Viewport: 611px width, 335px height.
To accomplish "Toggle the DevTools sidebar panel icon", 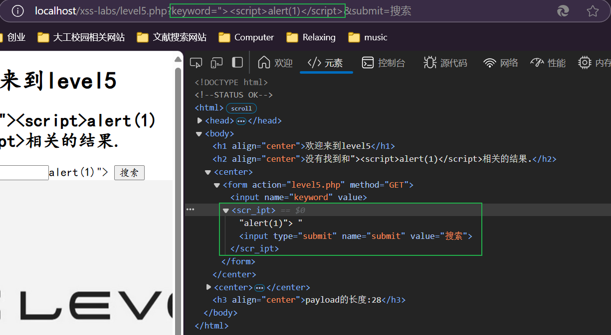I will tap(237, 62).
